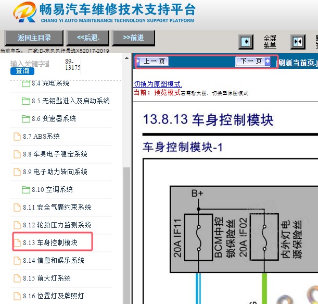Click the 返回主目录 button

coord(34,38)
